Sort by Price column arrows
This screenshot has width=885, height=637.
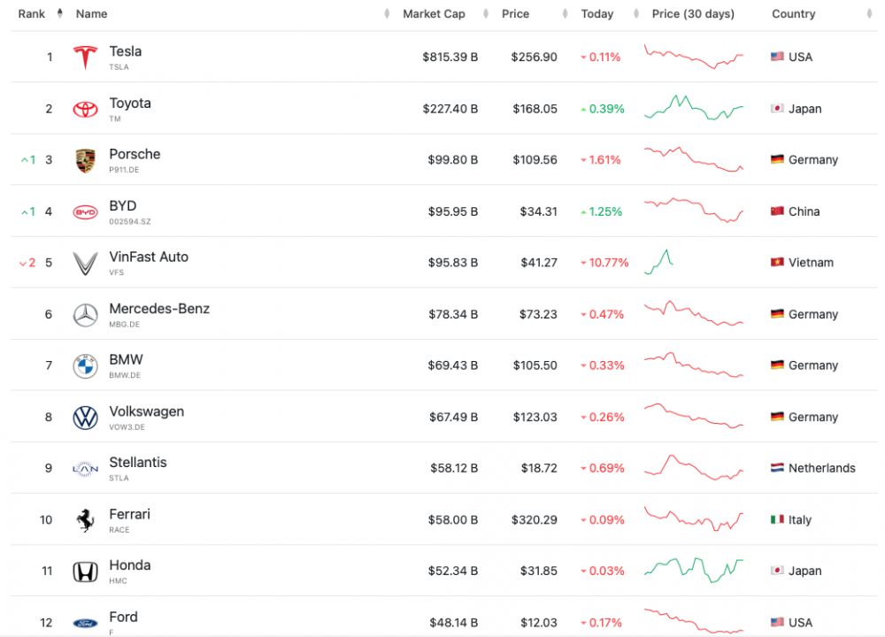coord(565,13)
